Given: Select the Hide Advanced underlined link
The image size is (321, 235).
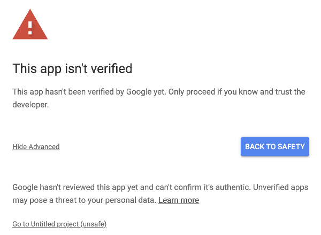Looking at the screenshot, I should click(x=36, y=147).
